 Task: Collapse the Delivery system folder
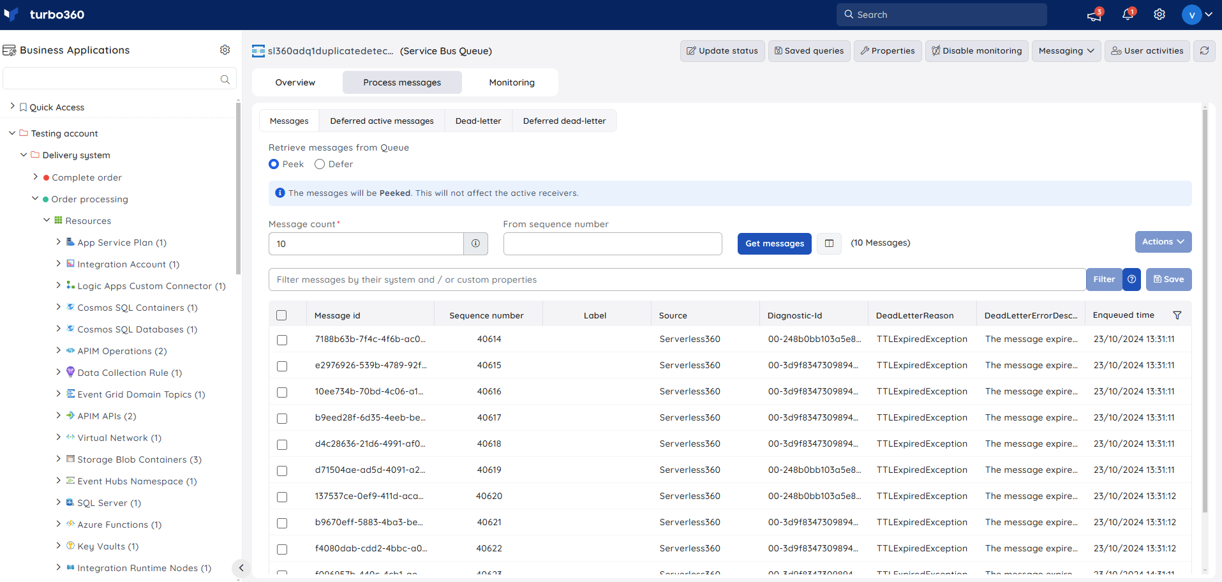24,154
